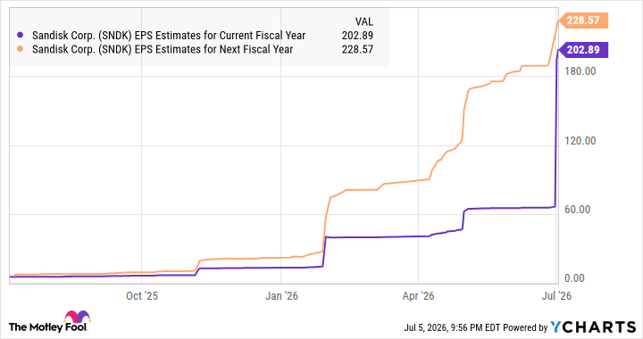Click the Motley Fool jester hat logo
643x339 pixels.
[77, 318]
